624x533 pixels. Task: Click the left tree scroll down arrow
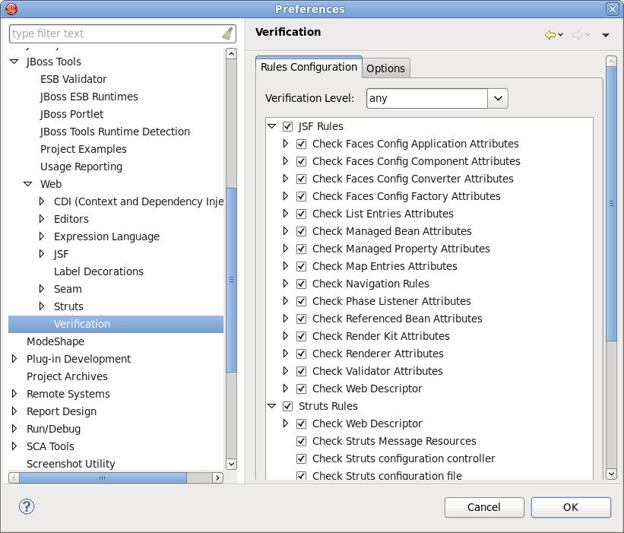[x=231, y=464]
